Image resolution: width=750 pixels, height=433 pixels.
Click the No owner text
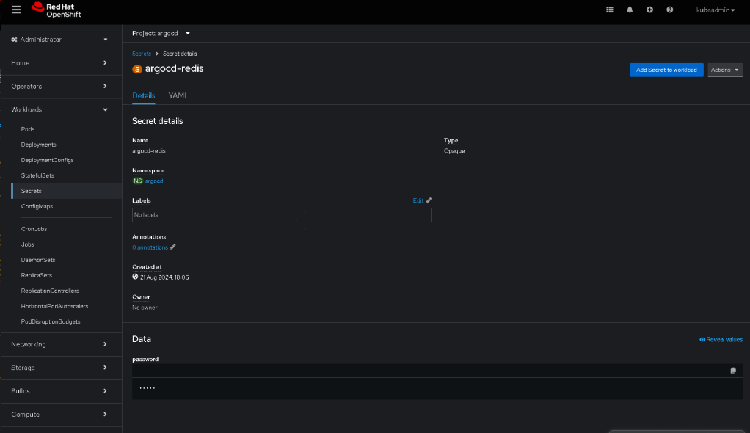(145, 308)
